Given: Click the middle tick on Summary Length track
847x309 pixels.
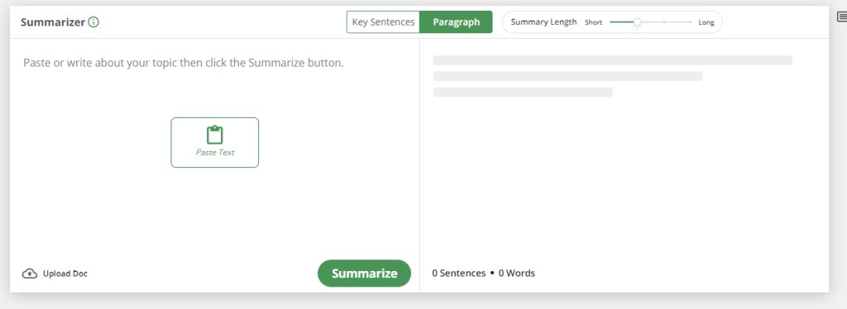Looking at the screenshot, I should [664, 22].
